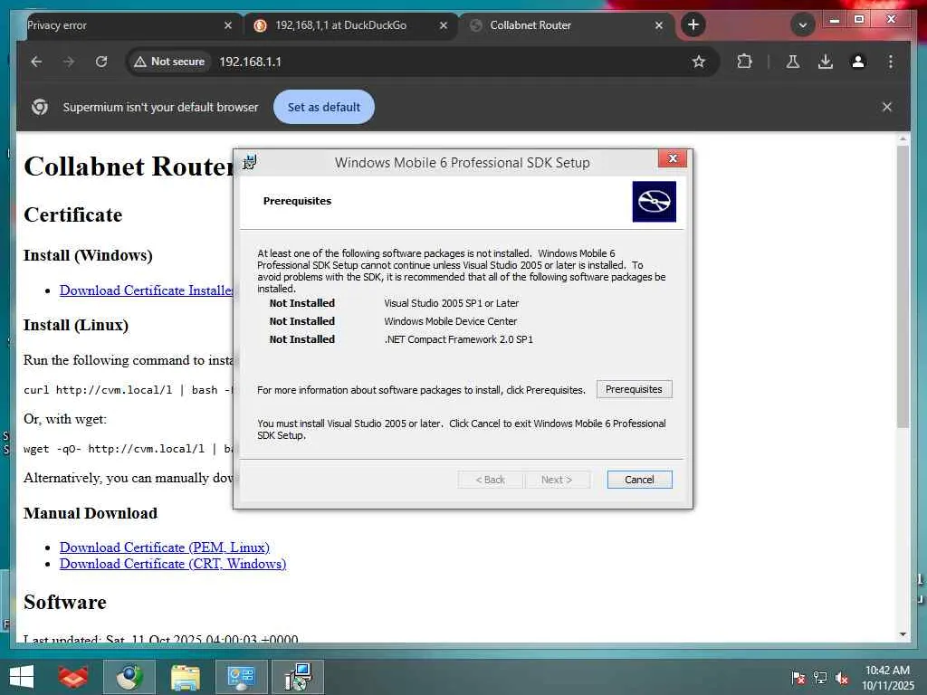Open the three-dot browser menu

[891, 62]
